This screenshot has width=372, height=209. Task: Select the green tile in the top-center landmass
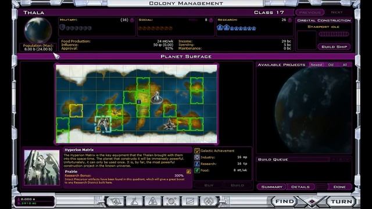(143, 84)
